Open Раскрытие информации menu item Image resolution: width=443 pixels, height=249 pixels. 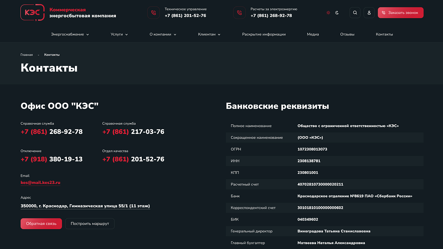pyautogui.click(x=264, y=34)
